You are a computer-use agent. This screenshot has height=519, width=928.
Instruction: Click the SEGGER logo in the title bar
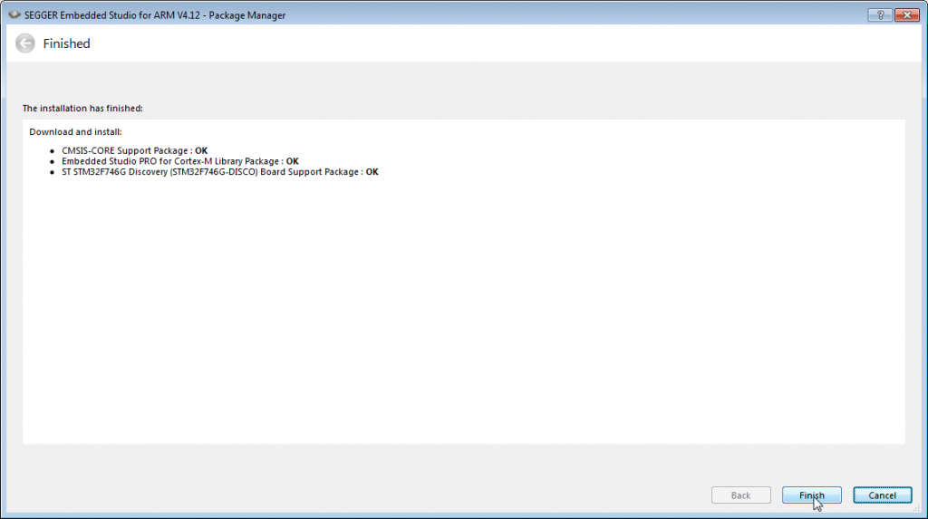11,15
